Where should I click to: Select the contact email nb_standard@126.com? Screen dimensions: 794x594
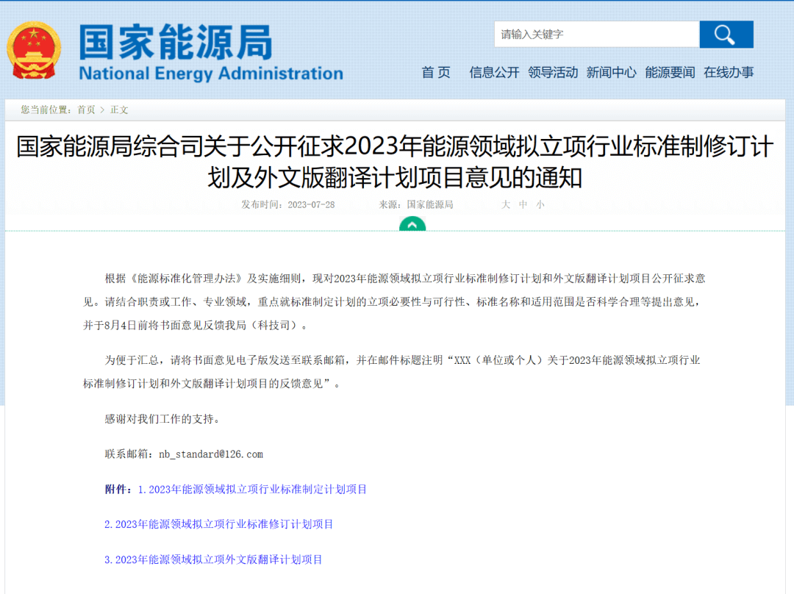[211, 454]
